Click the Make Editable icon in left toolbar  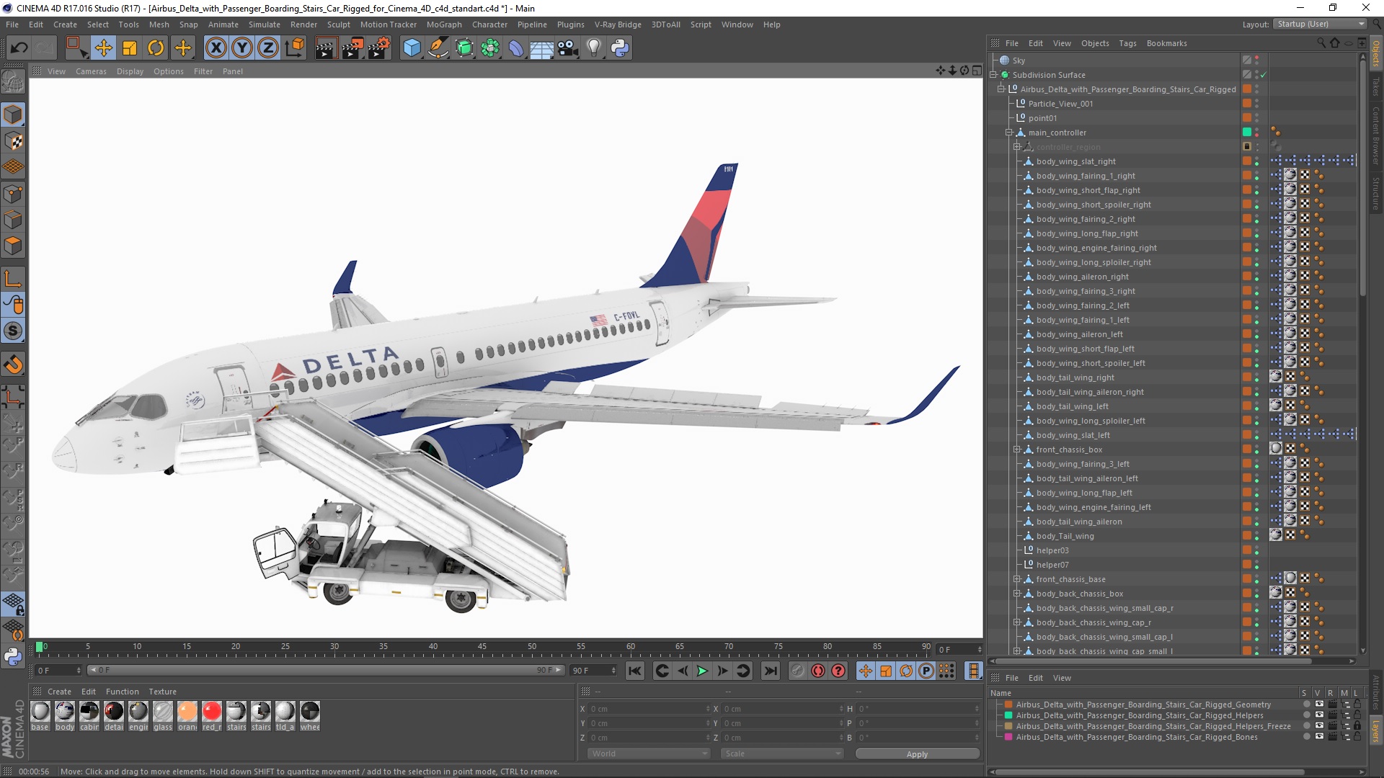[13, 81]
